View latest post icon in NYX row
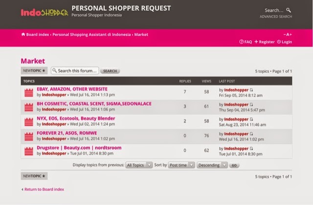The image size is (313, 205). 251,119
